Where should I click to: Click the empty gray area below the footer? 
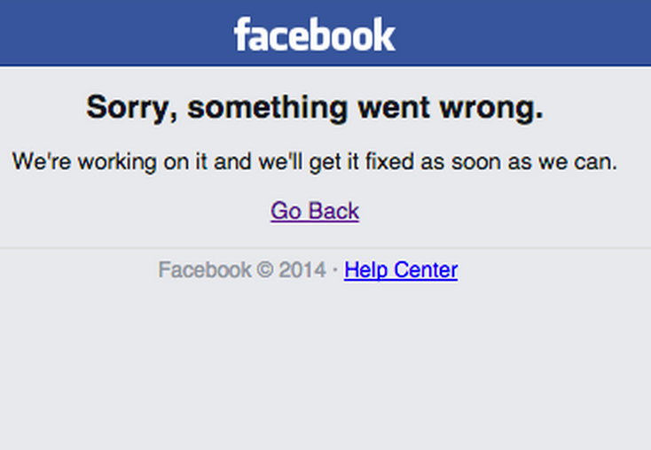pos(325,372)
